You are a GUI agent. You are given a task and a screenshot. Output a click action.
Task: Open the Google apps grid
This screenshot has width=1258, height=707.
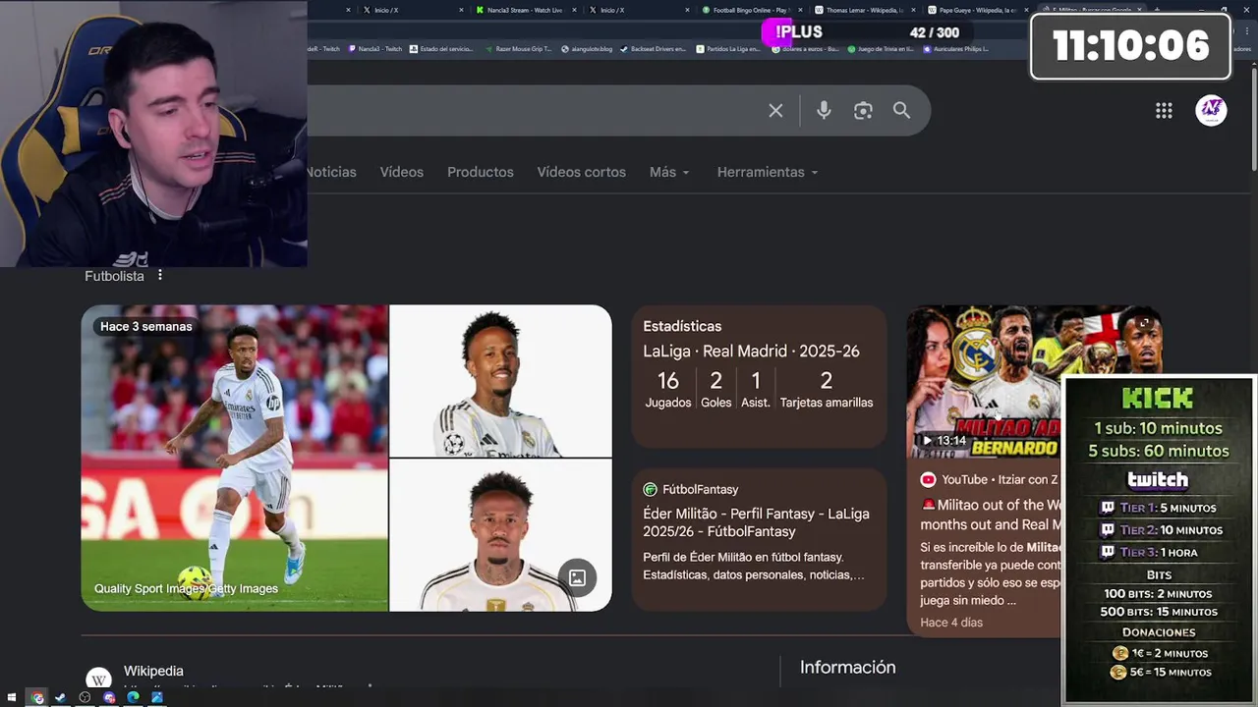(x=1164, y=111)
